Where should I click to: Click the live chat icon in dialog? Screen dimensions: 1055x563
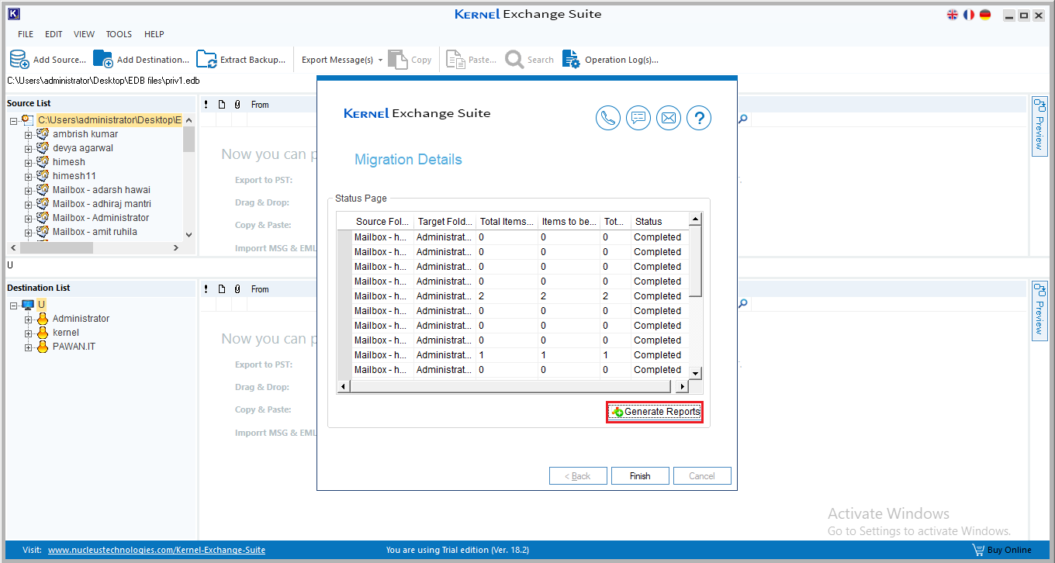638,118
